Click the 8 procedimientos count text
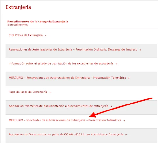Viewport: 158px width, 143px height. click(18, 25)
